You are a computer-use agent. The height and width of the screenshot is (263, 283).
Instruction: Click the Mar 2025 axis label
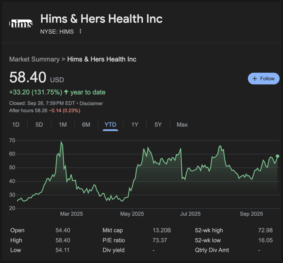(x=71, y=214)
